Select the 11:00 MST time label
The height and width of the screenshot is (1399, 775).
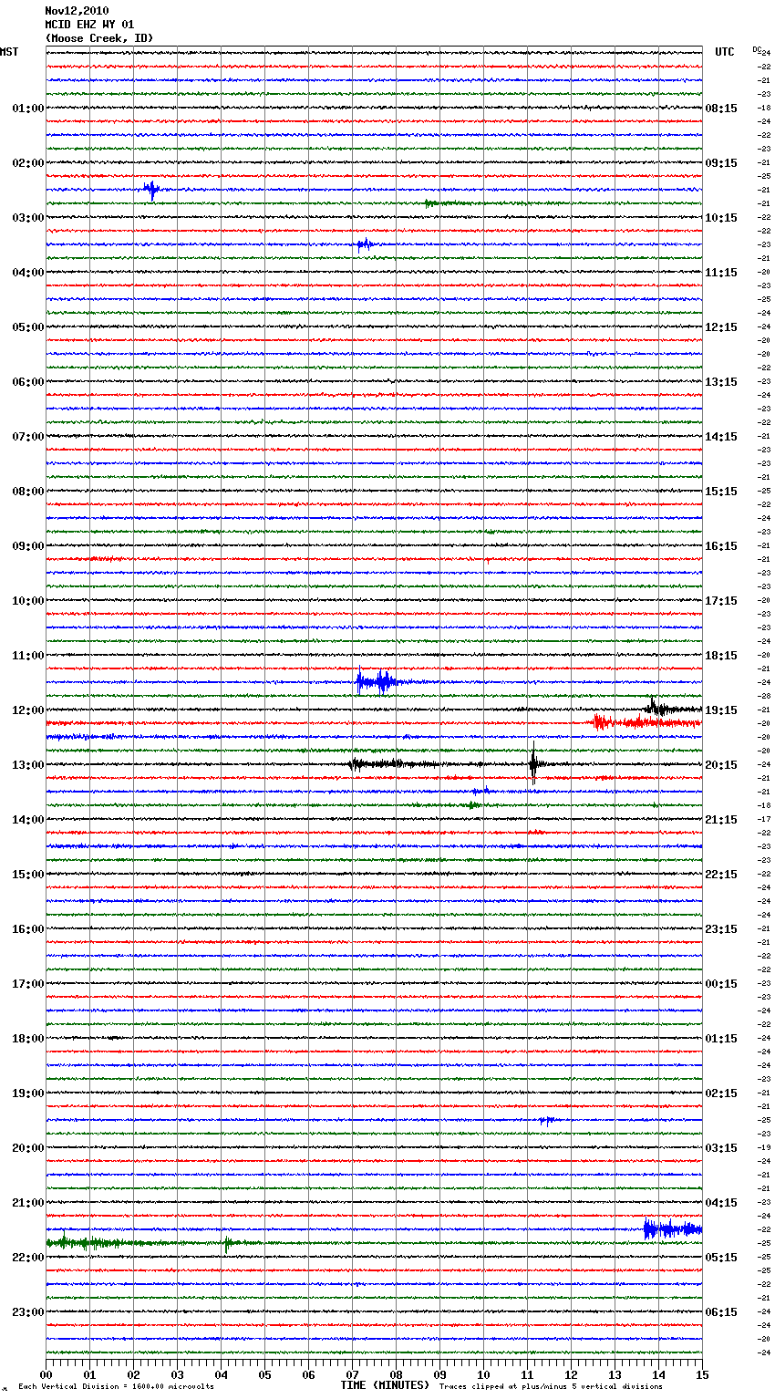(x=28, y=656)
